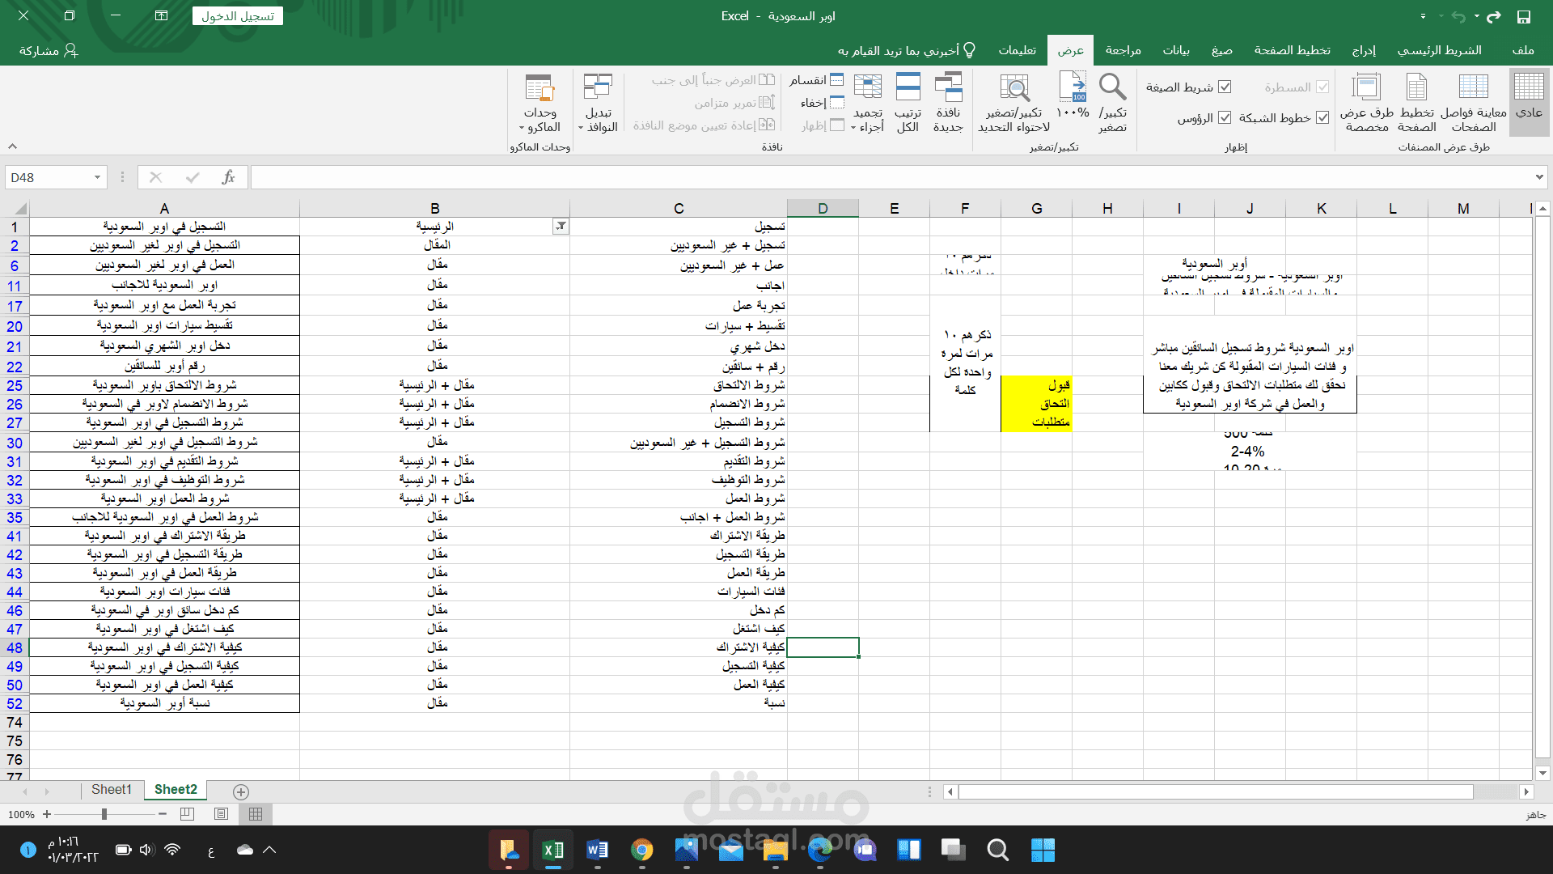Expand the Name Box dropdown arrow
Image resolution: width=1553 pixels, height=874 pixels.
[x=97, y=177]
